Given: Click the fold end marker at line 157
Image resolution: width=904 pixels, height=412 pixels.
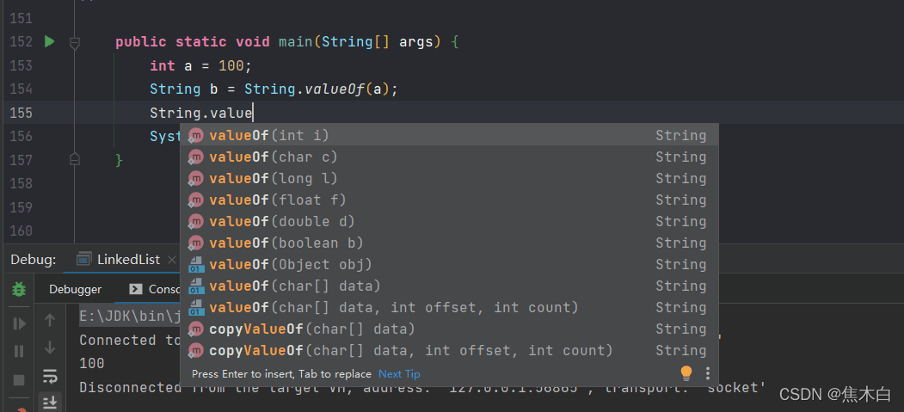Looking at the screenshot, I should pyautogui.click(x=75, y=159).
